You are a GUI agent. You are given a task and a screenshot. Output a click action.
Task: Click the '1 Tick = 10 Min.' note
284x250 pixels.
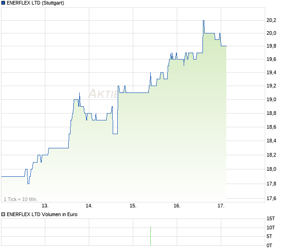click(x=21, y=199)
